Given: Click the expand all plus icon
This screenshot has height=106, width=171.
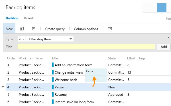Looking at the screenshot, I should click(x=22, y=29).
